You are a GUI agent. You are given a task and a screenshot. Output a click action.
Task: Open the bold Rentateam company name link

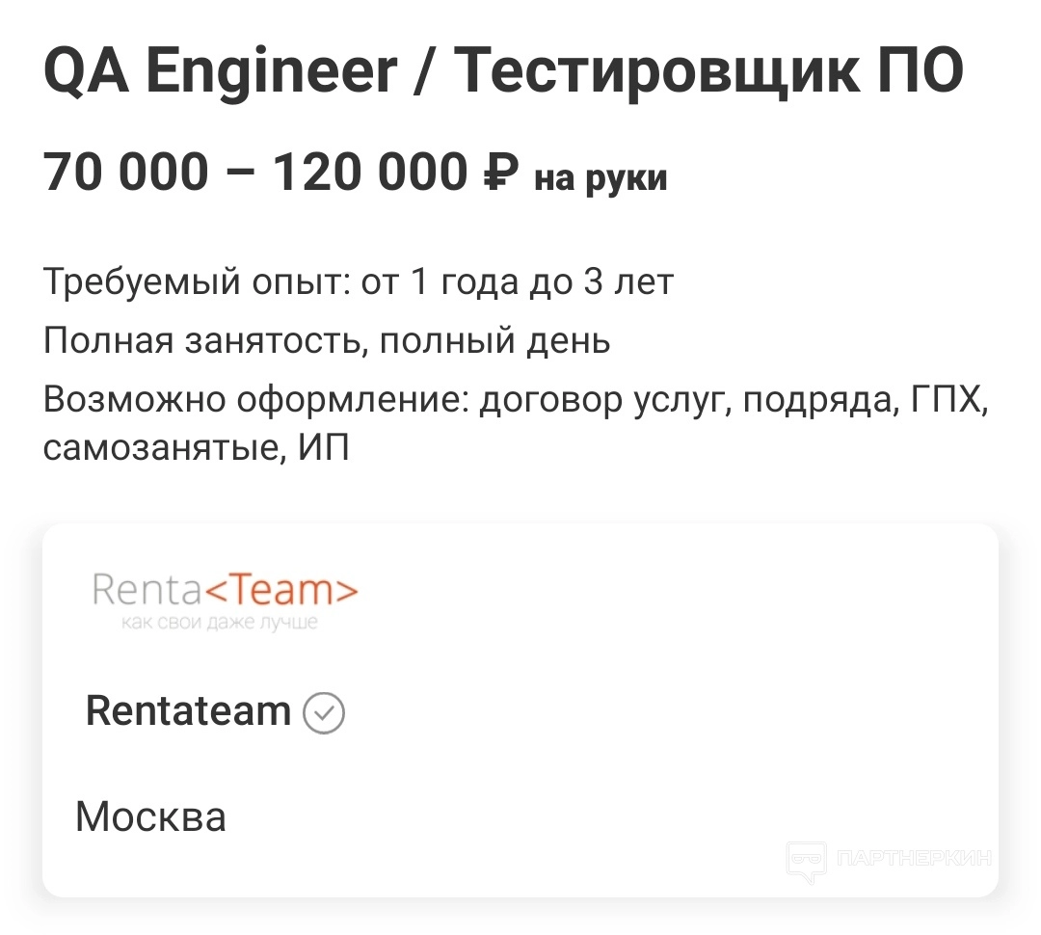pos(188,711)
